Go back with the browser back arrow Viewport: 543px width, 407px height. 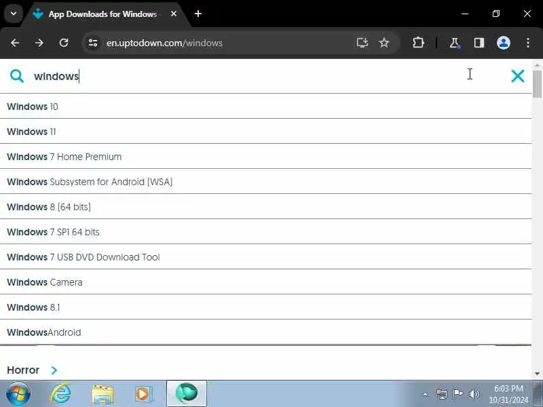[15, 43]
